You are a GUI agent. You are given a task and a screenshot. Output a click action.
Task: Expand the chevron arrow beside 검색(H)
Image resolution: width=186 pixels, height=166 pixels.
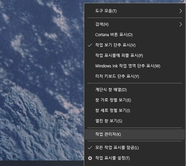[180, 24]
